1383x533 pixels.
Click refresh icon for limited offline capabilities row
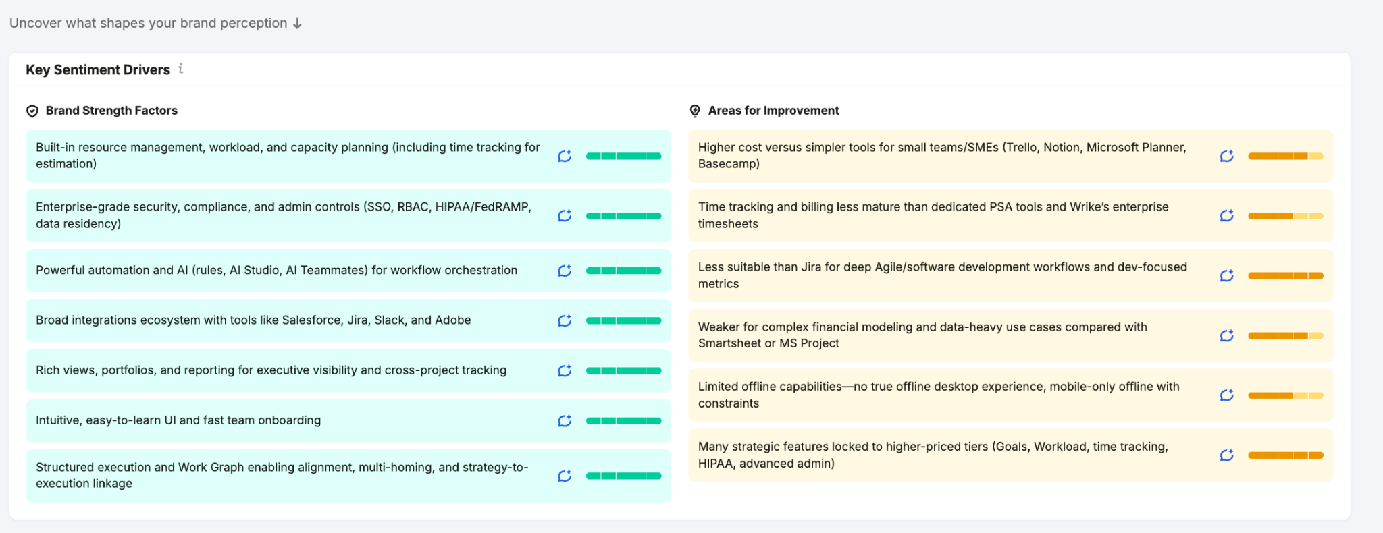1227,395
